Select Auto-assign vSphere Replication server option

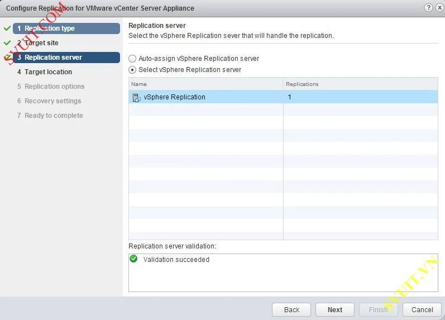[x=132, y=59]
